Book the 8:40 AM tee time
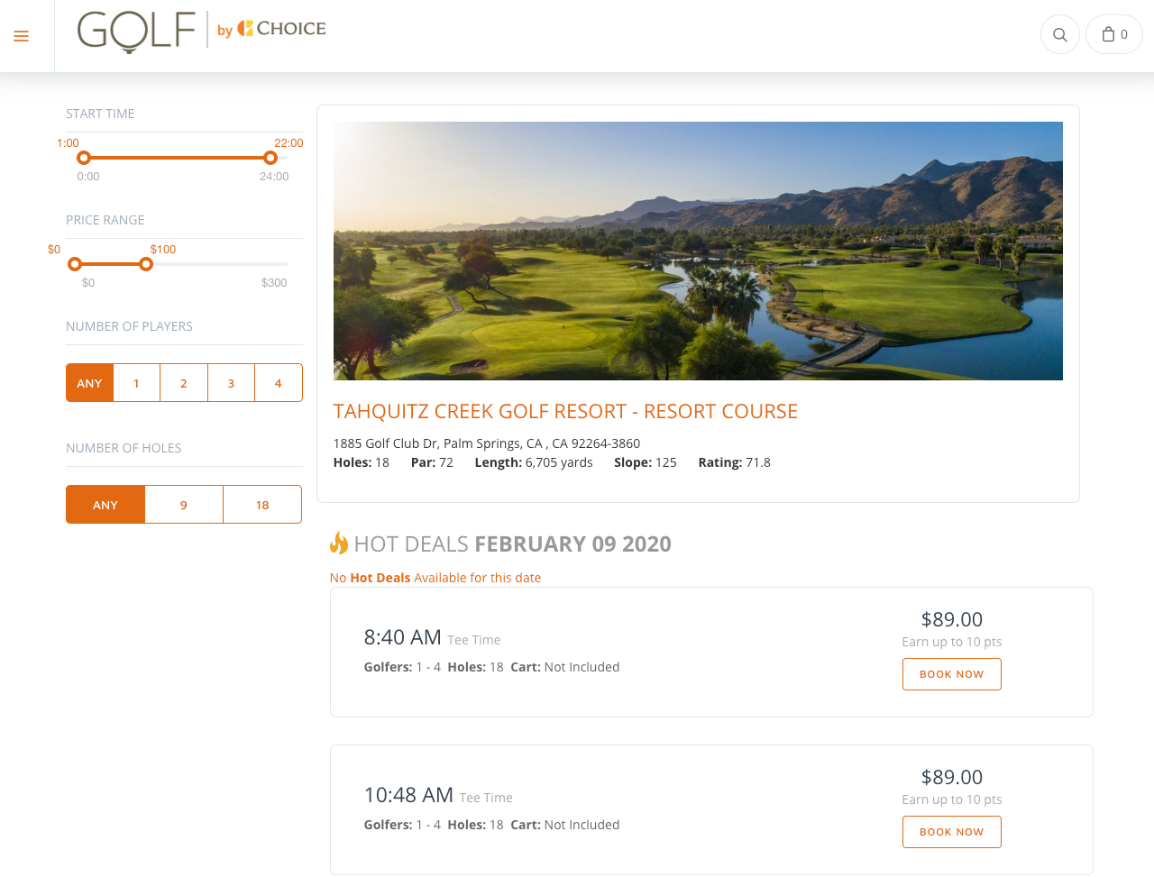 coord(951,674)
